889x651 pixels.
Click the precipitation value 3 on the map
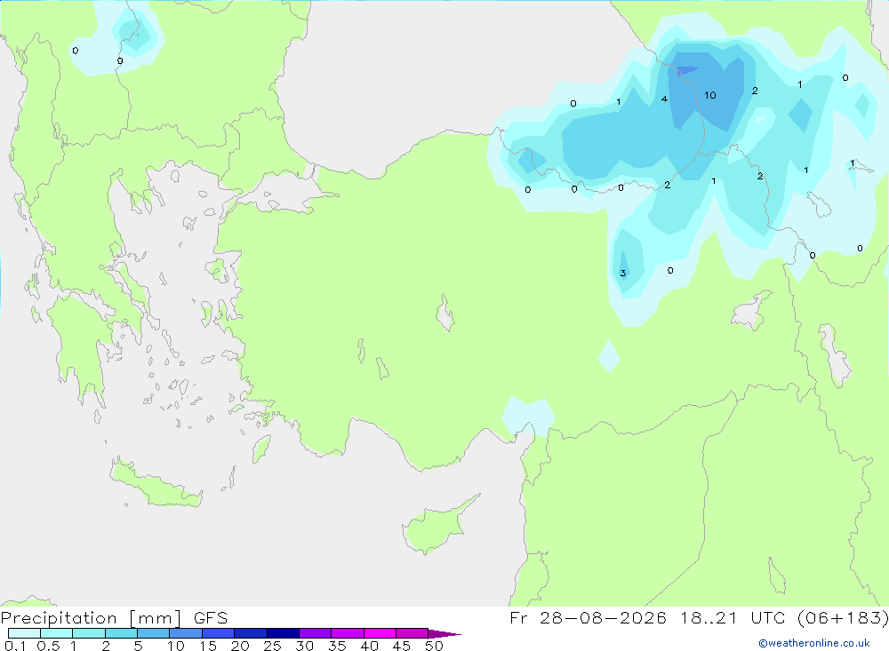[x=622, y=273]
